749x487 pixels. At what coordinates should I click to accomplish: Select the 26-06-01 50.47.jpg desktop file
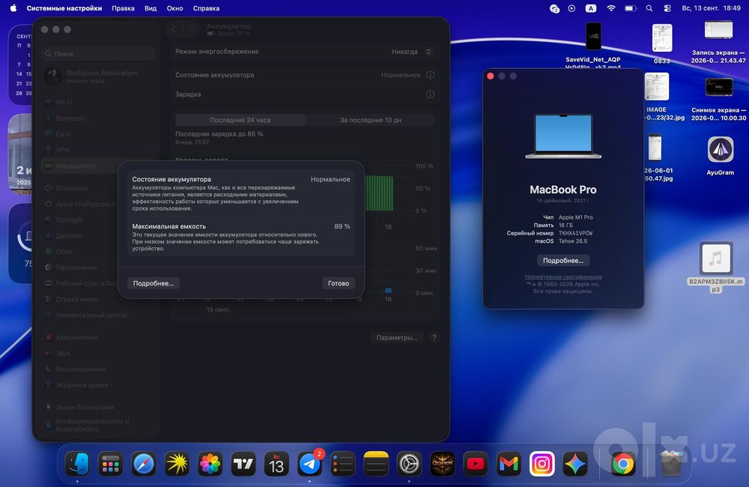click(658, 158)
